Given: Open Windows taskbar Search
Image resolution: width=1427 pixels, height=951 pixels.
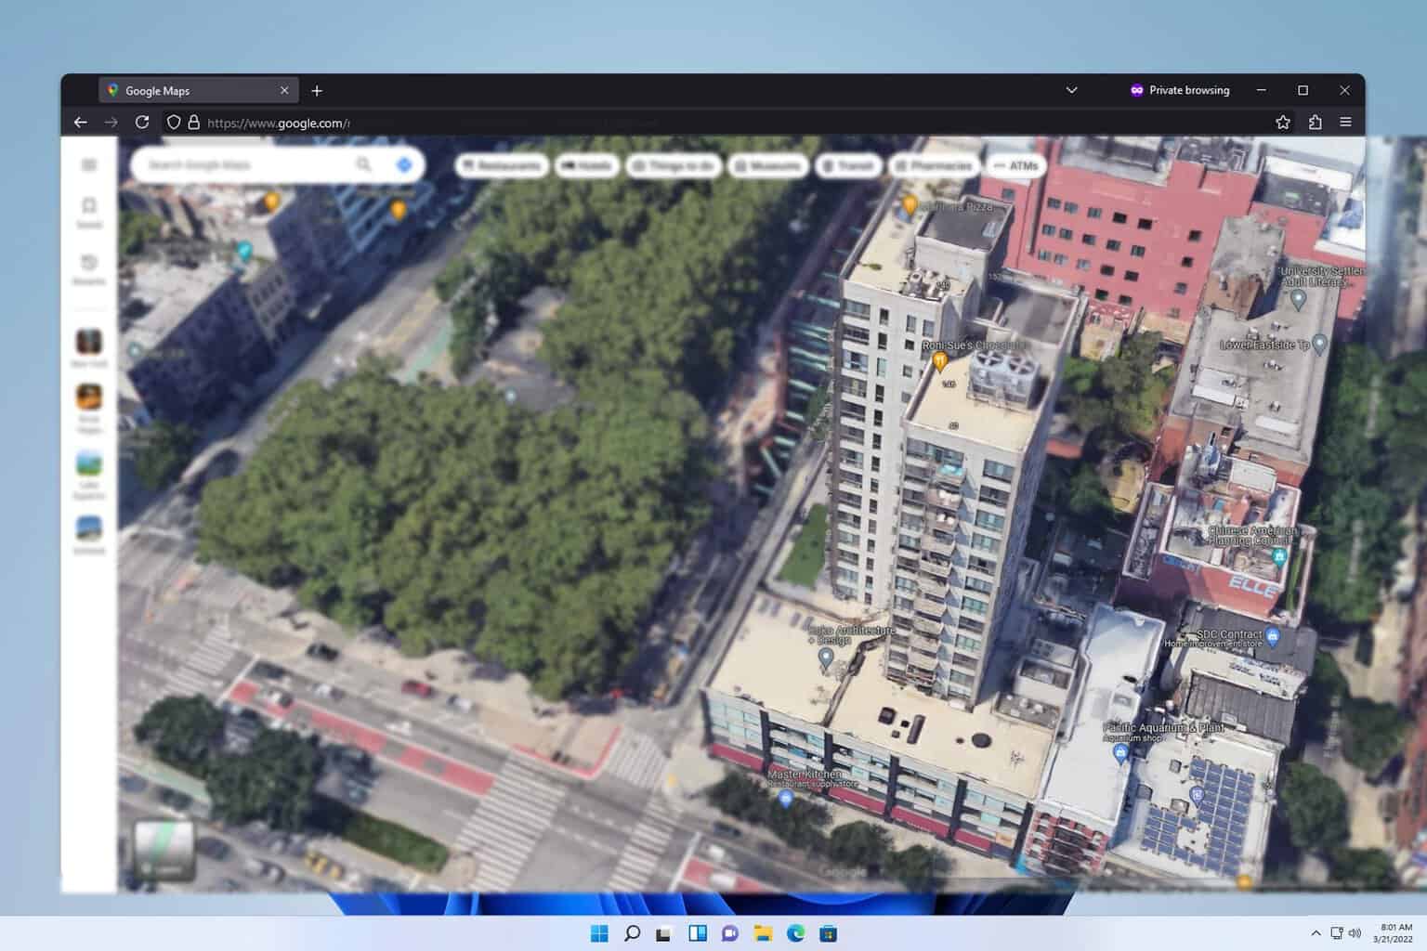Looking at the screenshot, I should point(632,933).
